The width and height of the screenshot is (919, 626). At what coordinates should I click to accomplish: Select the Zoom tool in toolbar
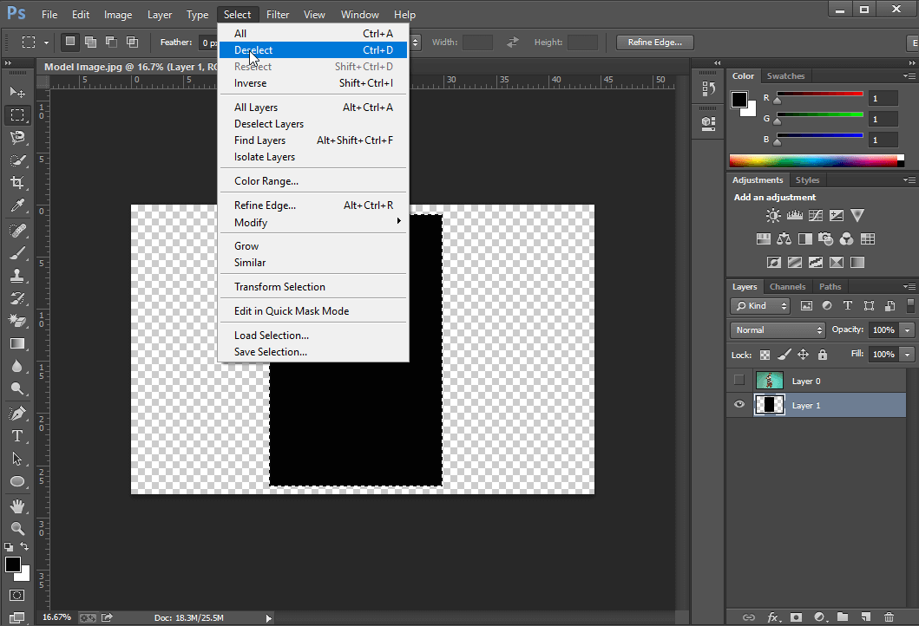(16, 528)
